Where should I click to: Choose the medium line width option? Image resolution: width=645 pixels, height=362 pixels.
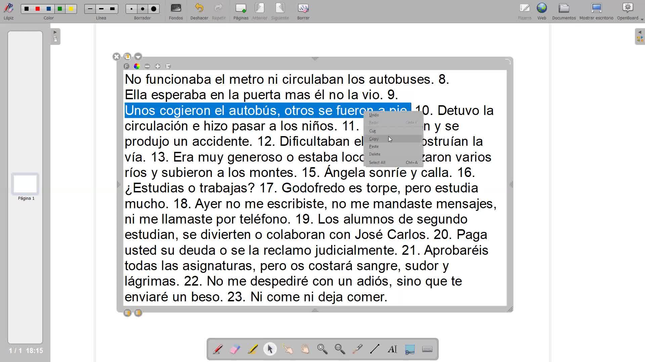tap(101, 9)
